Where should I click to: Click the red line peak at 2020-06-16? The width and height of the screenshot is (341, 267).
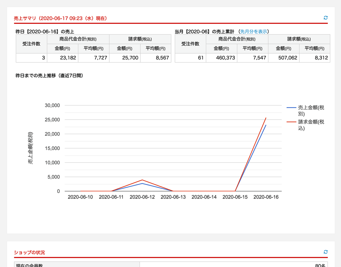(x=266, y=118)
